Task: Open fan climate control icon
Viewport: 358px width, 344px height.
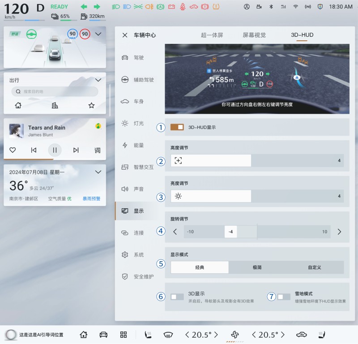Action: [235, 335]
